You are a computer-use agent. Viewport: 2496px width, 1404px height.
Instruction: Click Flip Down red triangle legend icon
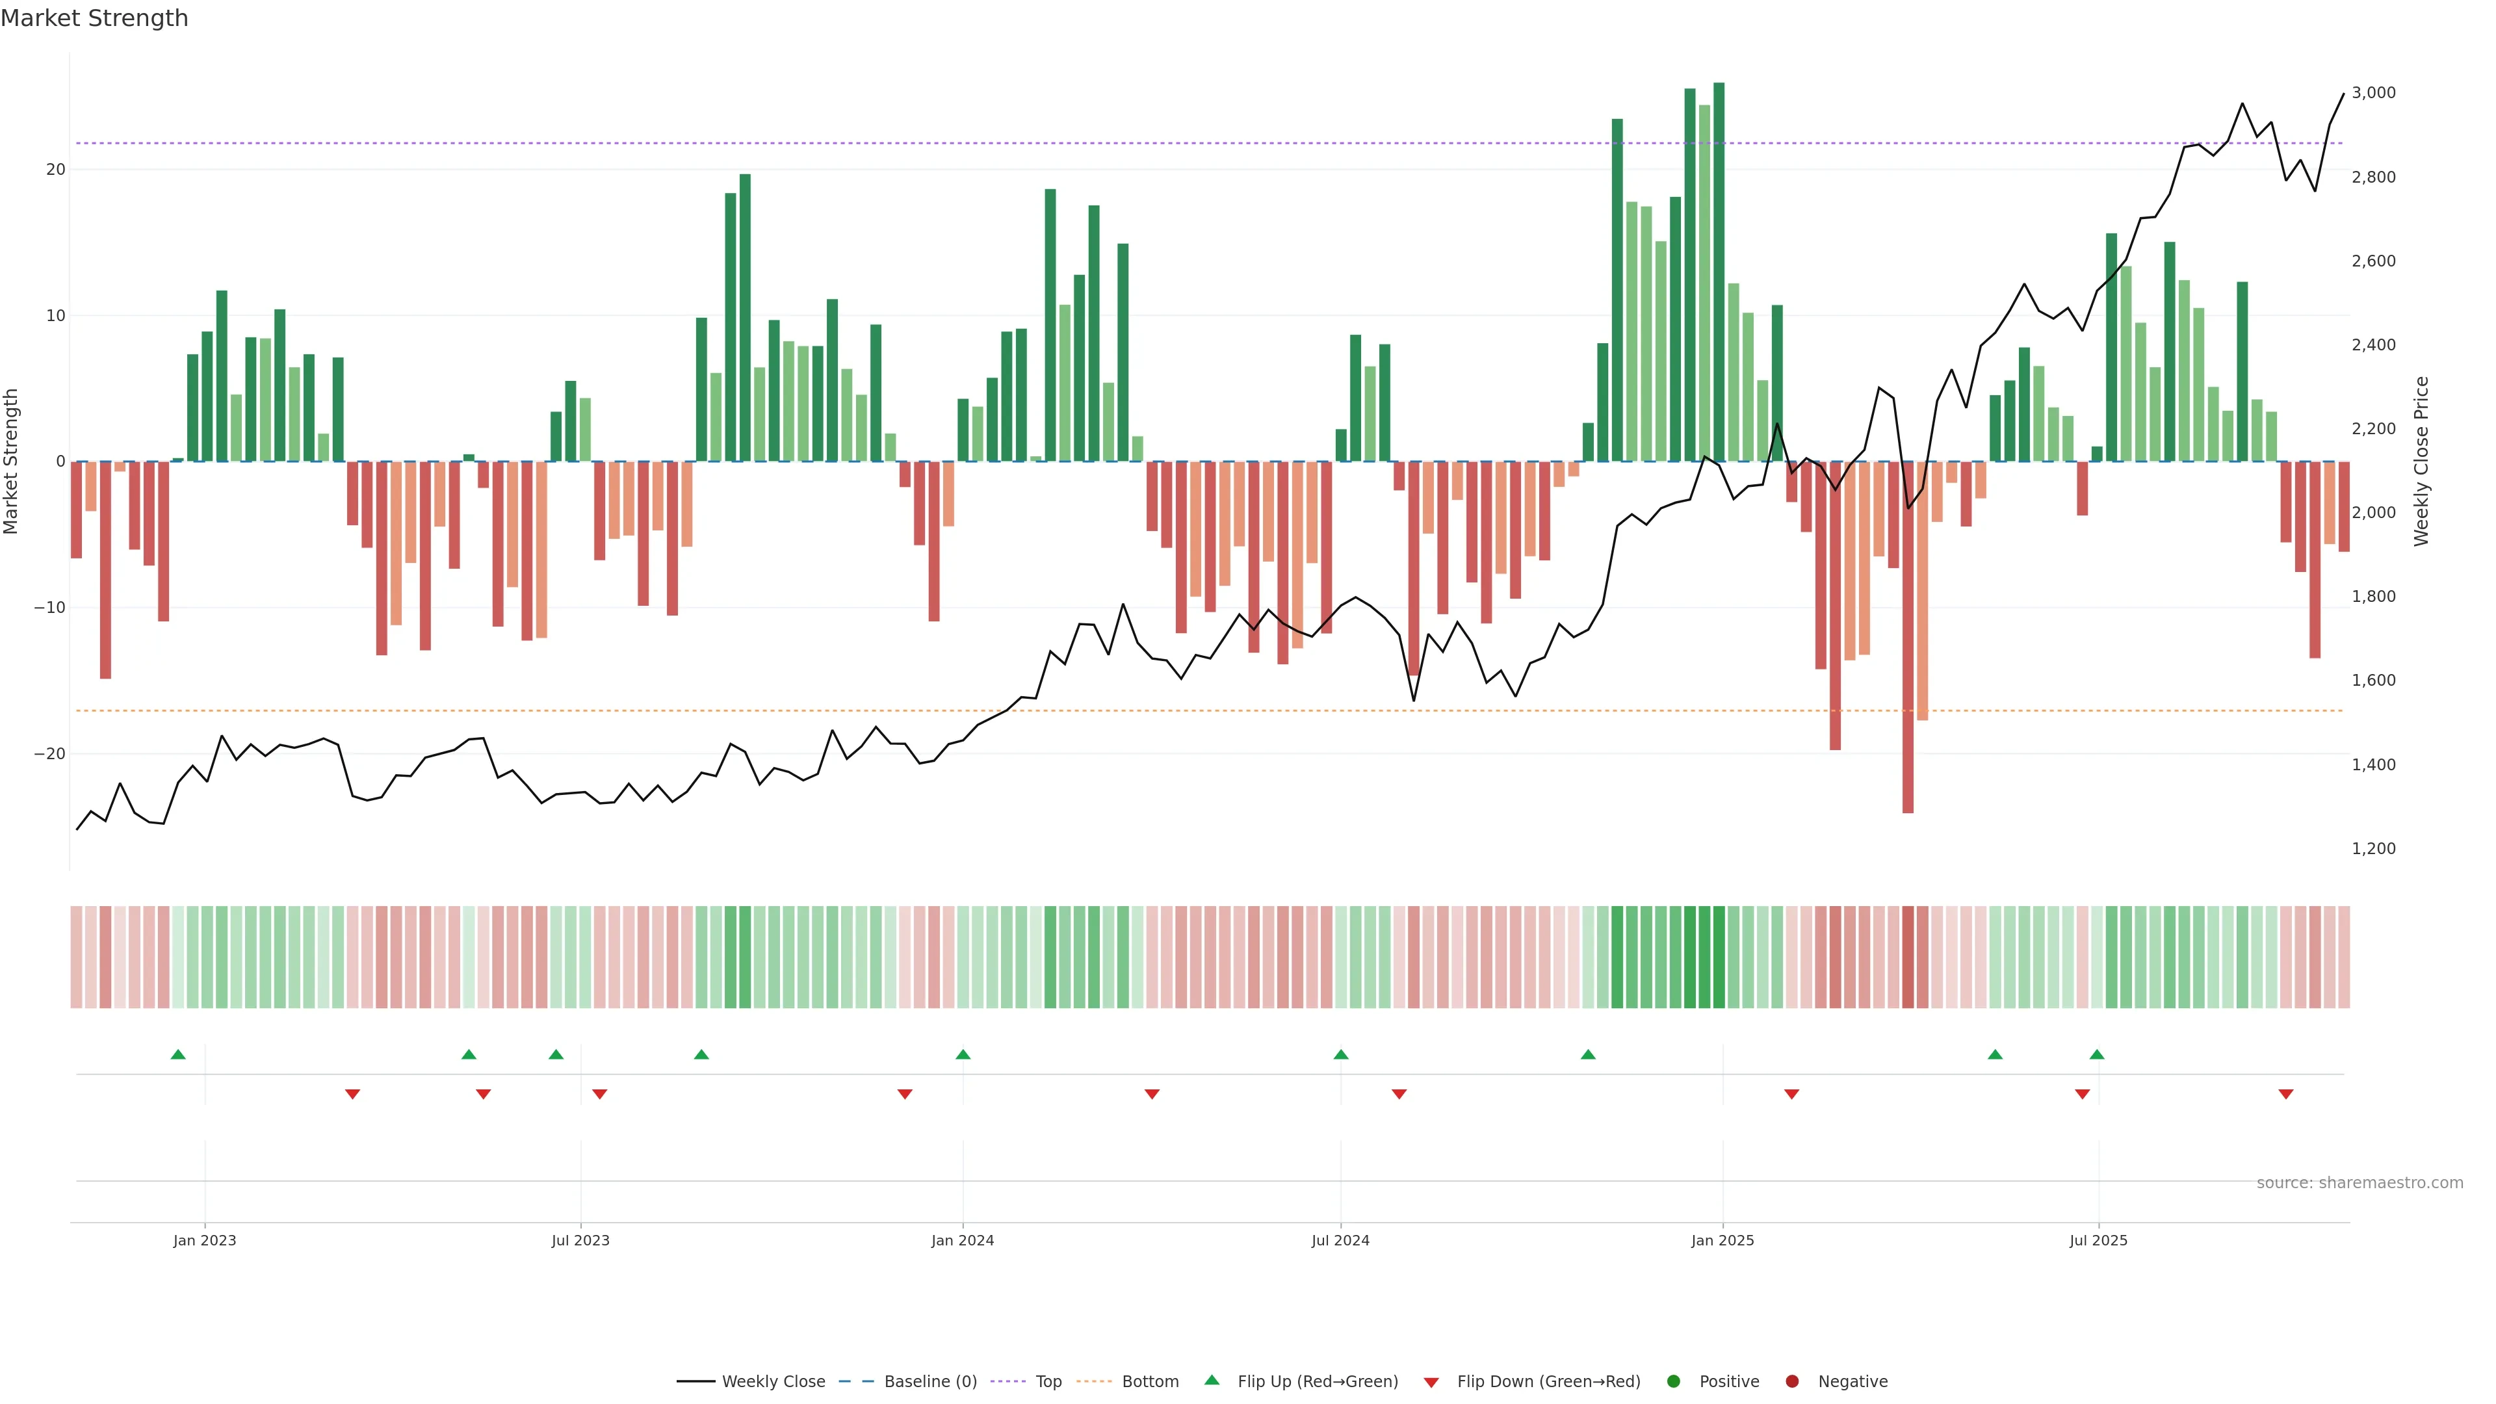click(x=1431, y=1383)
